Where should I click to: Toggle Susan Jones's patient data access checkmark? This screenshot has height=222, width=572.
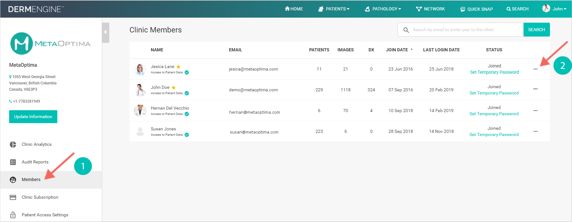pos(187,135)
